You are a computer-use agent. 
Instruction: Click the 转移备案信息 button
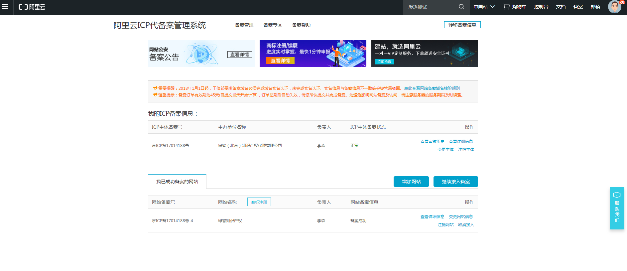click(x=462, y=25)
